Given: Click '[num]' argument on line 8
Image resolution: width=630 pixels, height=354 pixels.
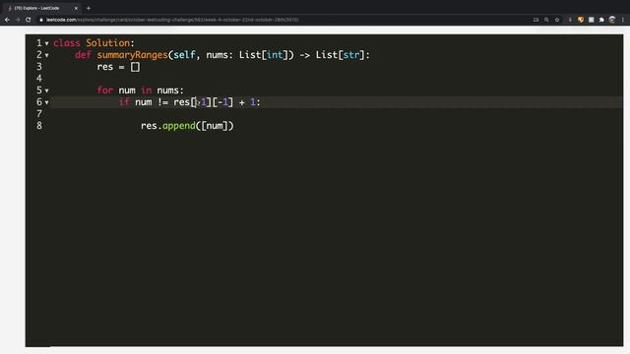Looking at the screenshot, I should click(215, 126).
